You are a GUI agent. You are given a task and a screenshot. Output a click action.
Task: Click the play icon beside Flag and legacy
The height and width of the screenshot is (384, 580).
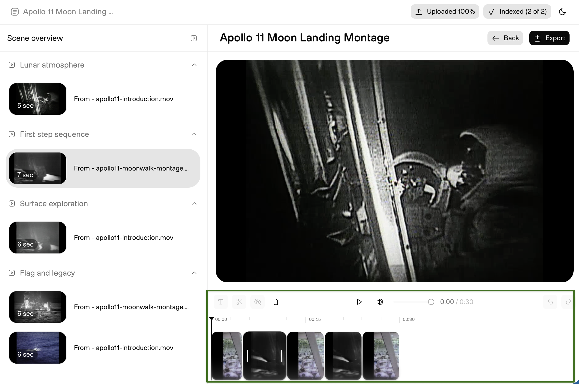coord(12,273)
